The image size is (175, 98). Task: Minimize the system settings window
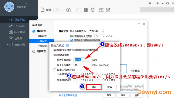click(139, 24)
